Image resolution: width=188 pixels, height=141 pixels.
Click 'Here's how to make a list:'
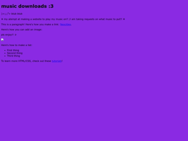click(x=17, y=45)
